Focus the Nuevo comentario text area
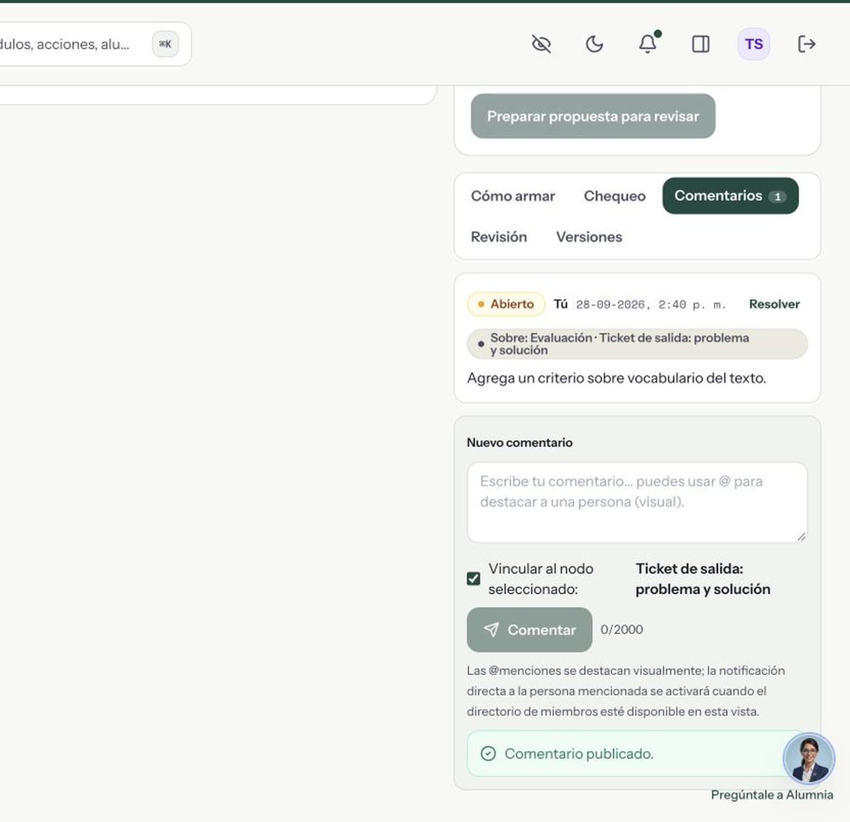The width and height of the screenshot is (850, 822). pyautogui.click(x=637, y=502)
